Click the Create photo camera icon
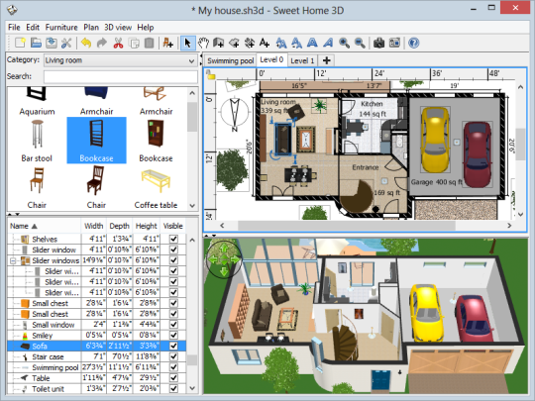The image size is (535, 401). click(x=378, y=43)
